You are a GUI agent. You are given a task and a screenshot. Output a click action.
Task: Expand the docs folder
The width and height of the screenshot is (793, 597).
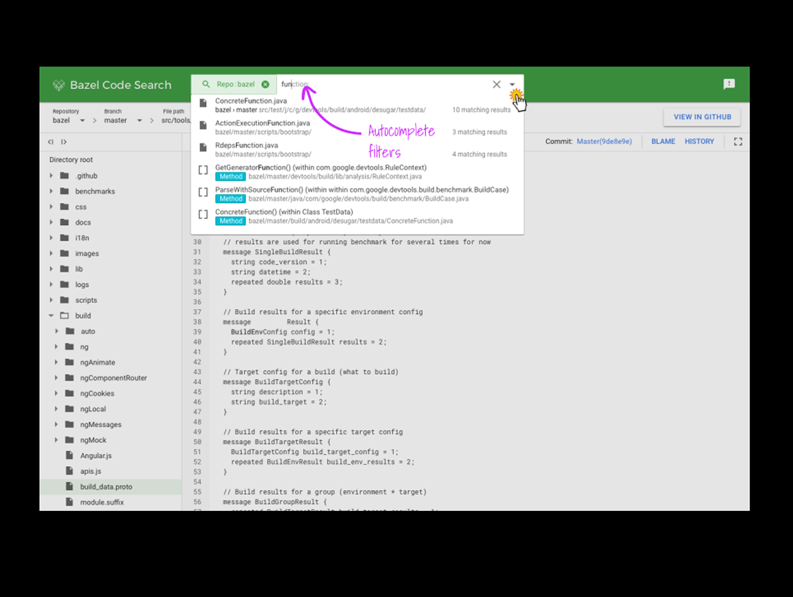(51, 222)
